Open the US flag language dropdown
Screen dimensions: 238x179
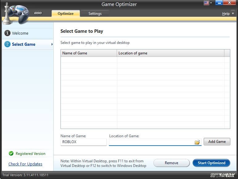click(208, 3)
